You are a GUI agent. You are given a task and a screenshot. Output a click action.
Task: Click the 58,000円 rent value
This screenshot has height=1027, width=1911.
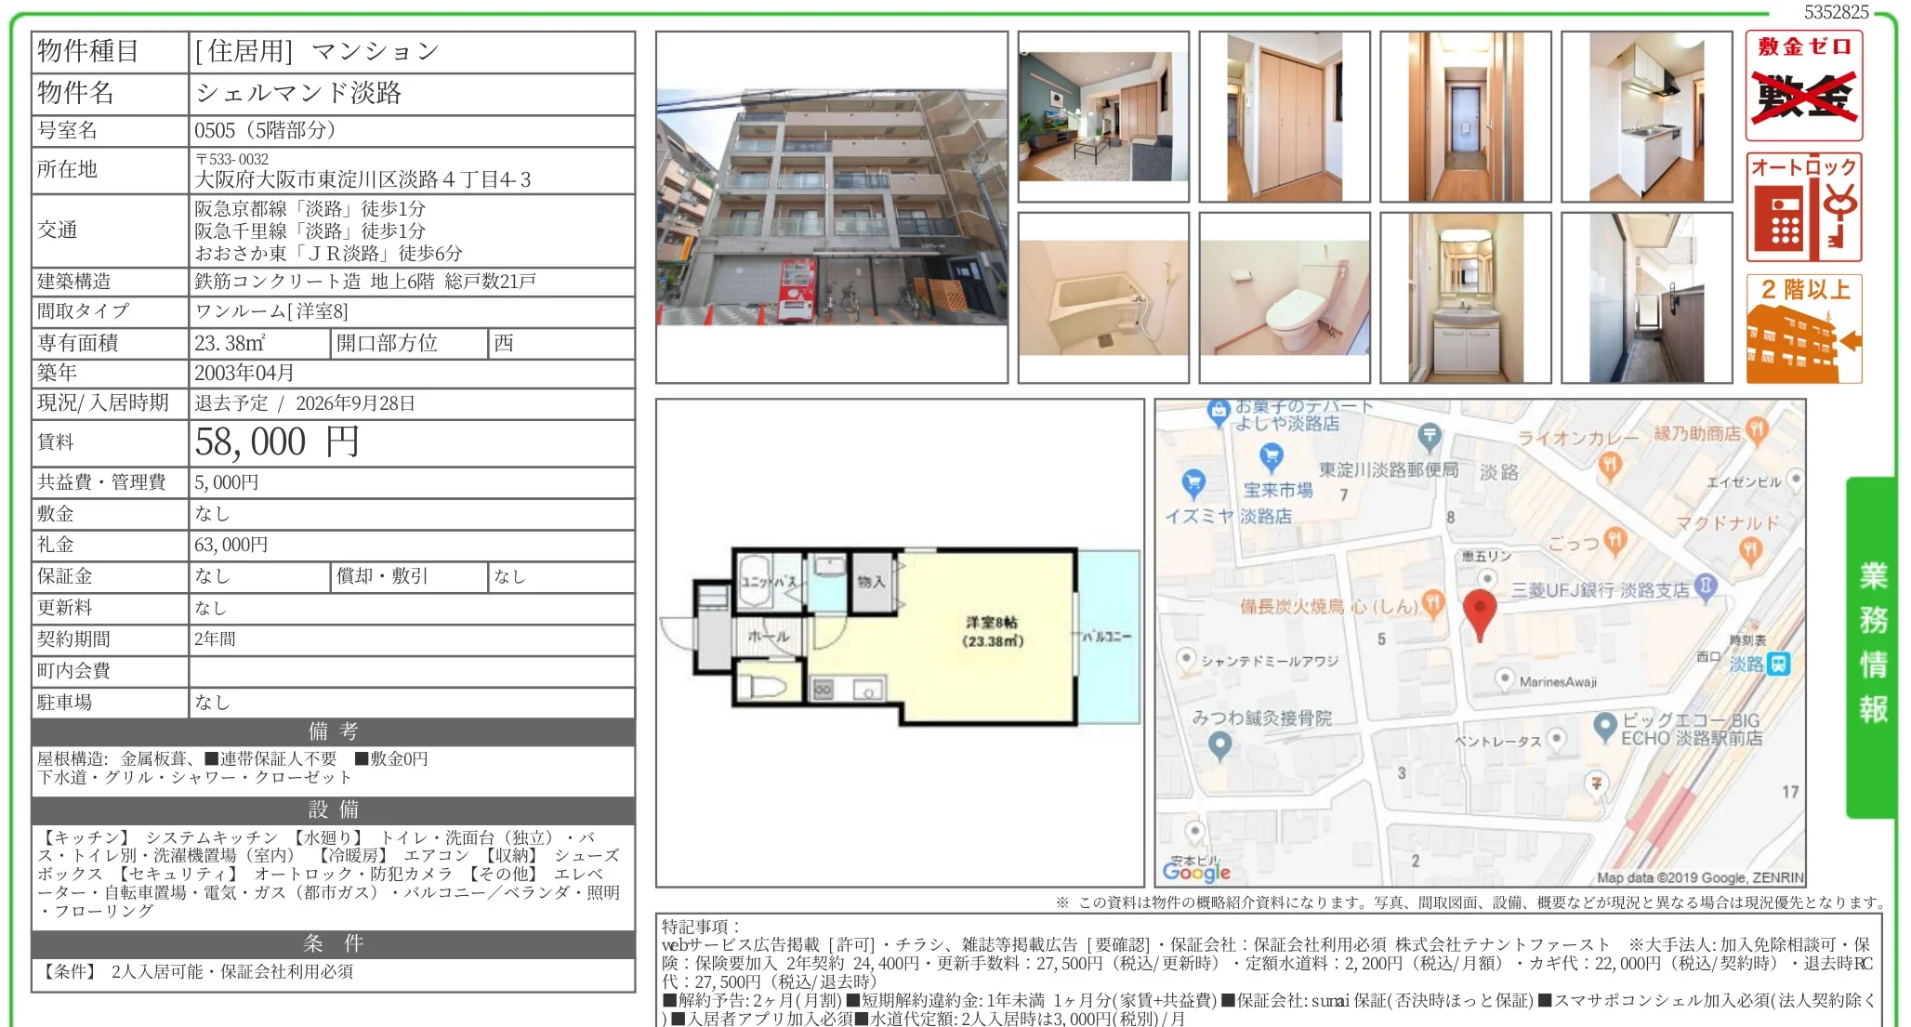[276, 442]
